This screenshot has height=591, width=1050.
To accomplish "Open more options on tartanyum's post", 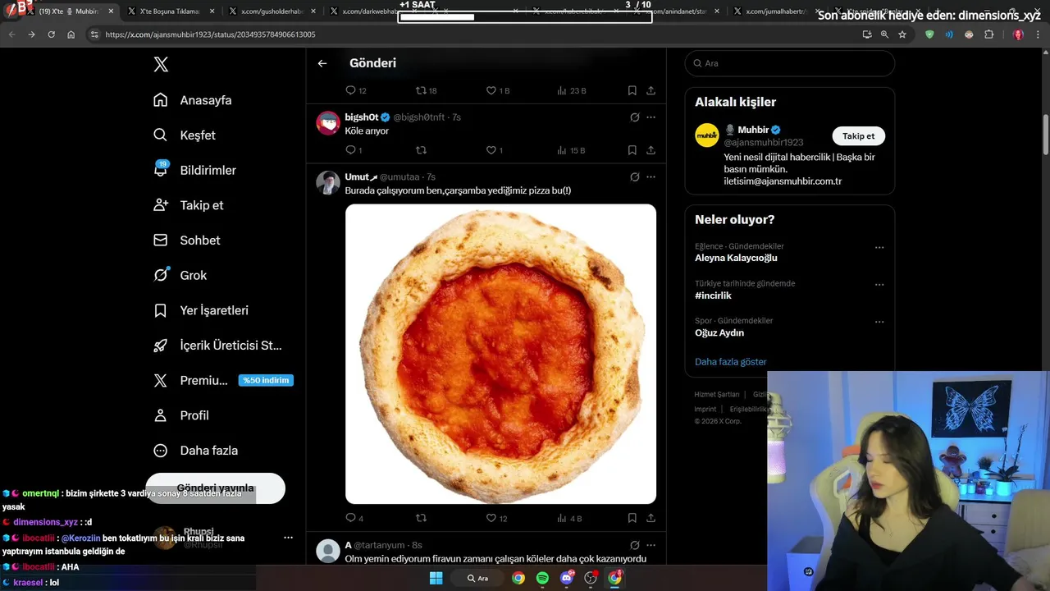I will tap(651, 545).
